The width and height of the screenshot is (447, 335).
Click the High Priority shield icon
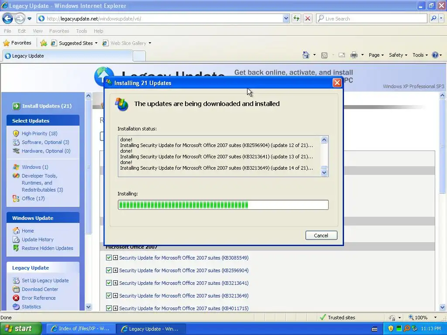(16, 133)
